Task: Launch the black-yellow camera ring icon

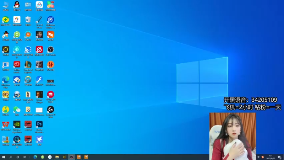Action: pyautogui.click(x=6, y=51)
